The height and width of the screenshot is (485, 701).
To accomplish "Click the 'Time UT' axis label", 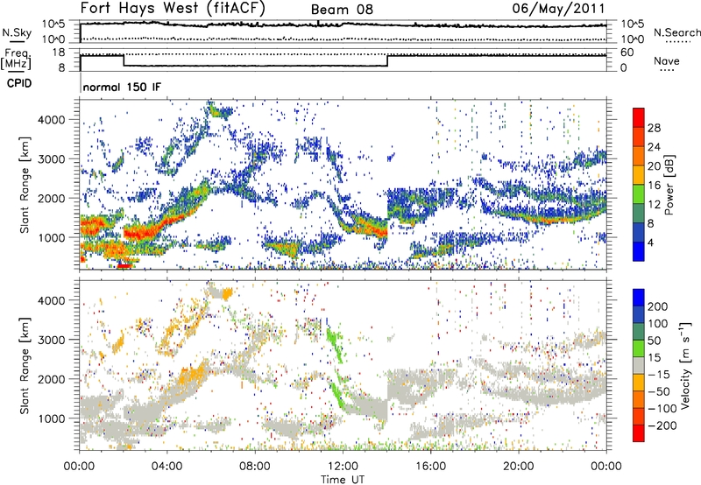I will (343, 480).
